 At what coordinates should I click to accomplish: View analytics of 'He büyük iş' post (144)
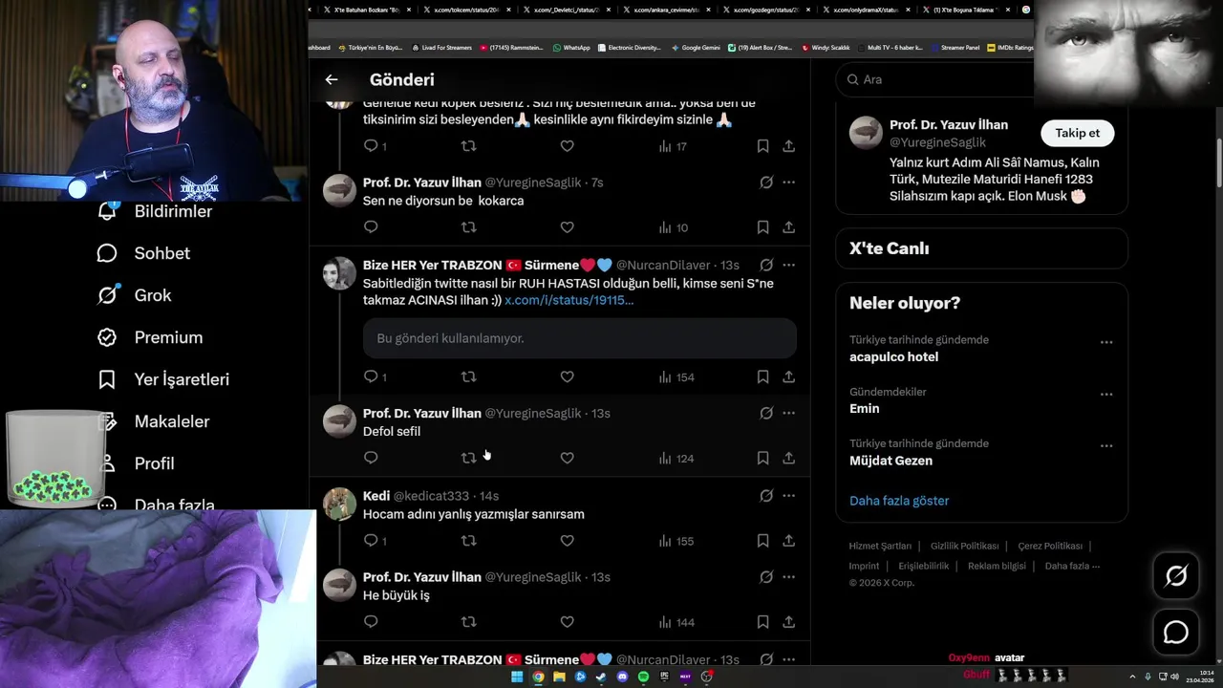coord(676,622)
